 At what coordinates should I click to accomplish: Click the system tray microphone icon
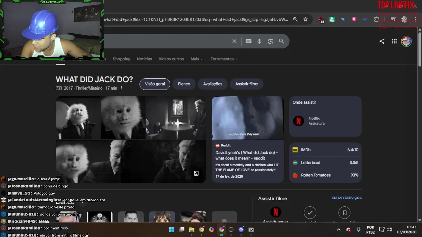click(358, 229)
